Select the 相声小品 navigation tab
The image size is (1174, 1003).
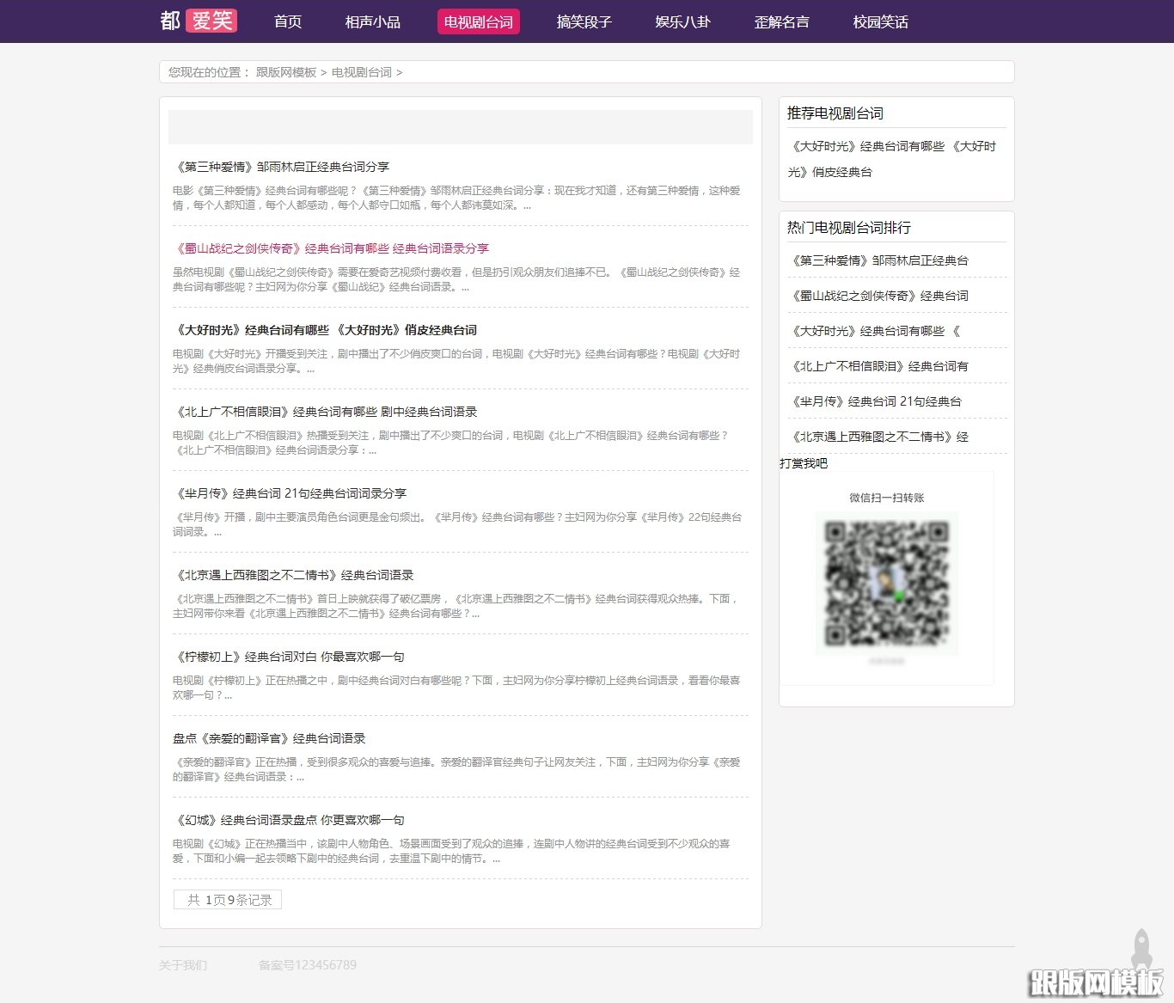pyautogui.click(x=373, y=21)
